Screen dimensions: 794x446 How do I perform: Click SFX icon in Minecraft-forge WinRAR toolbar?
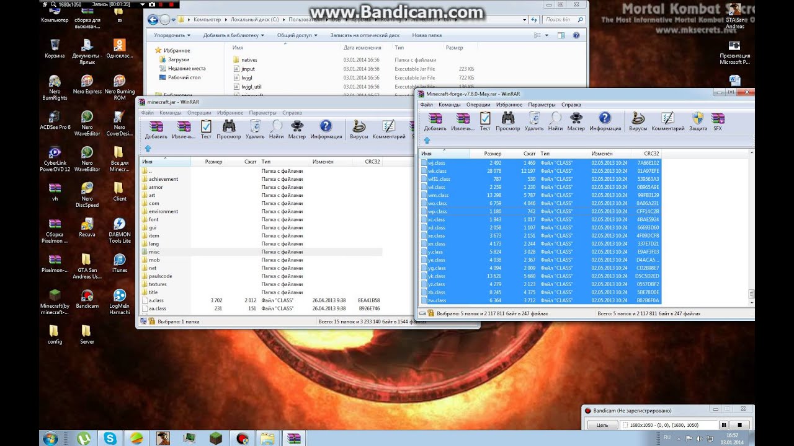click(x=718, y=121)
